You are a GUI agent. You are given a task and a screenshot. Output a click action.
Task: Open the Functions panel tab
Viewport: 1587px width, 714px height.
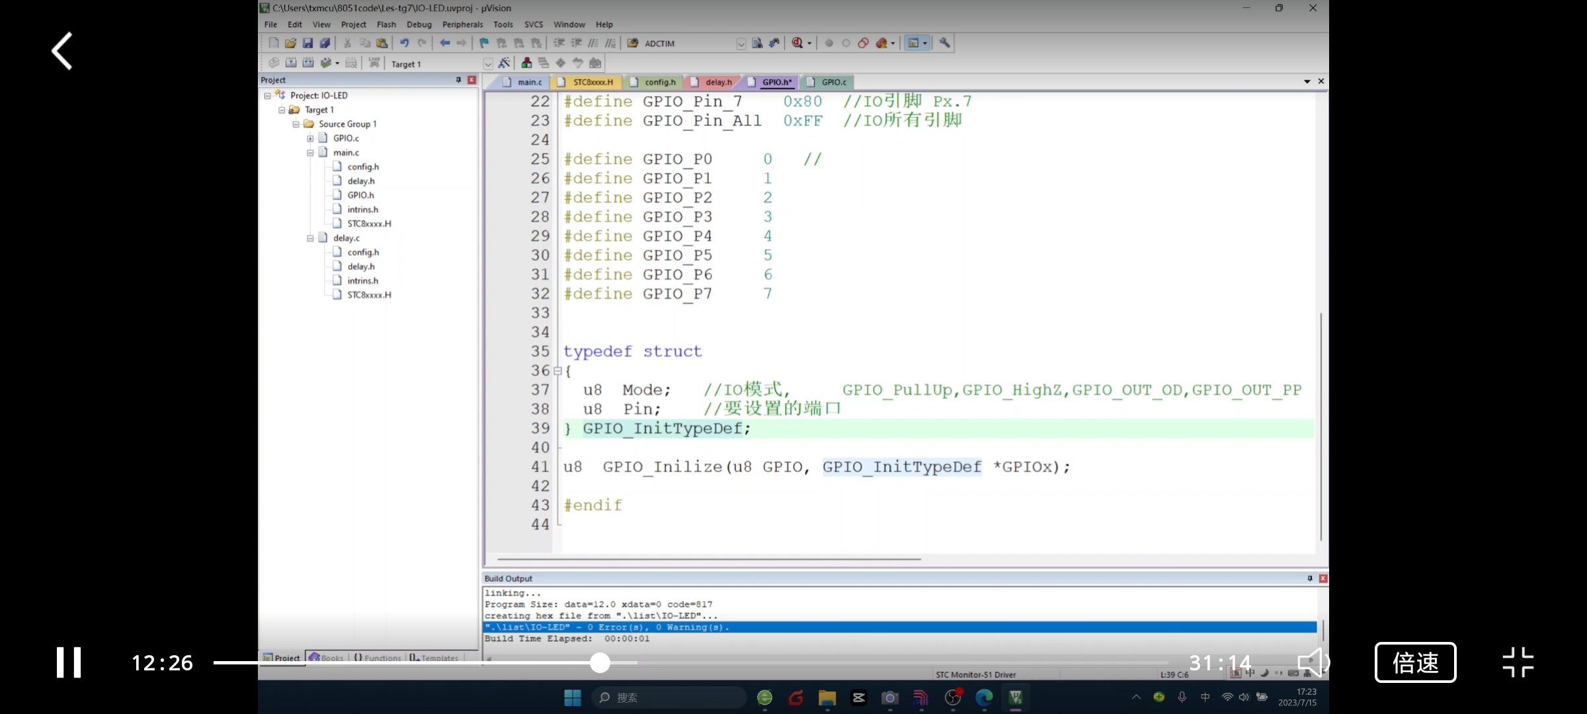[378, 658]
